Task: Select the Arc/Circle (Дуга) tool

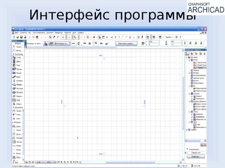Action: (18, 134)
